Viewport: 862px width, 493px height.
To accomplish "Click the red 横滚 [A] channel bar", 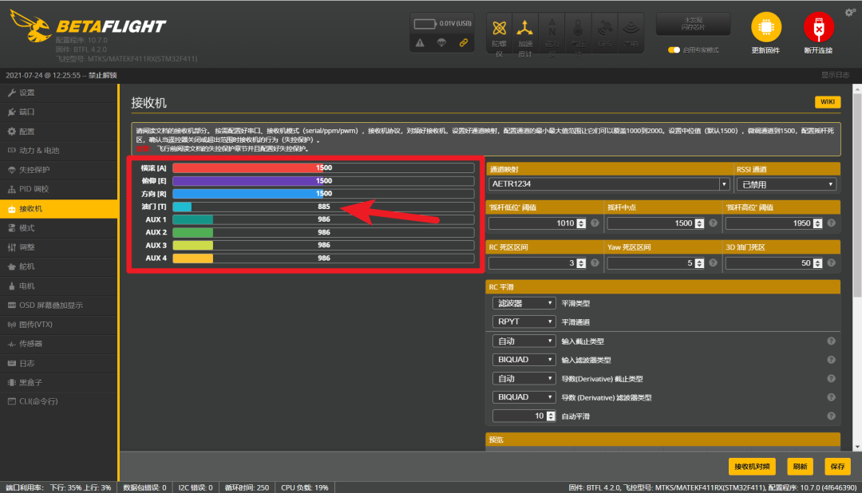I will [323, 168].
